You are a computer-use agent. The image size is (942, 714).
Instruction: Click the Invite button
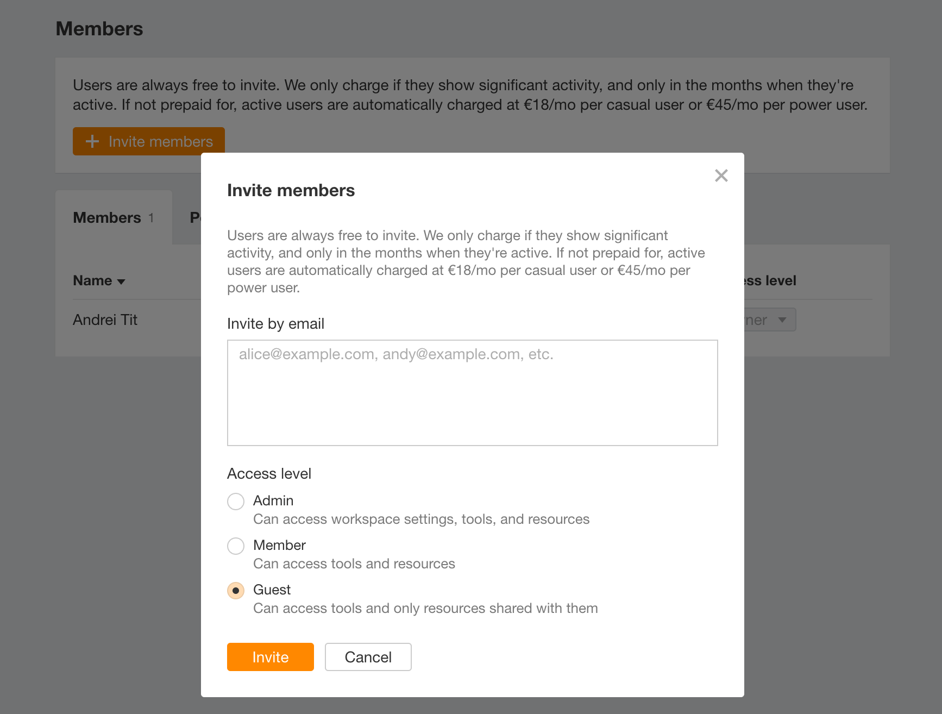(270, 657)
